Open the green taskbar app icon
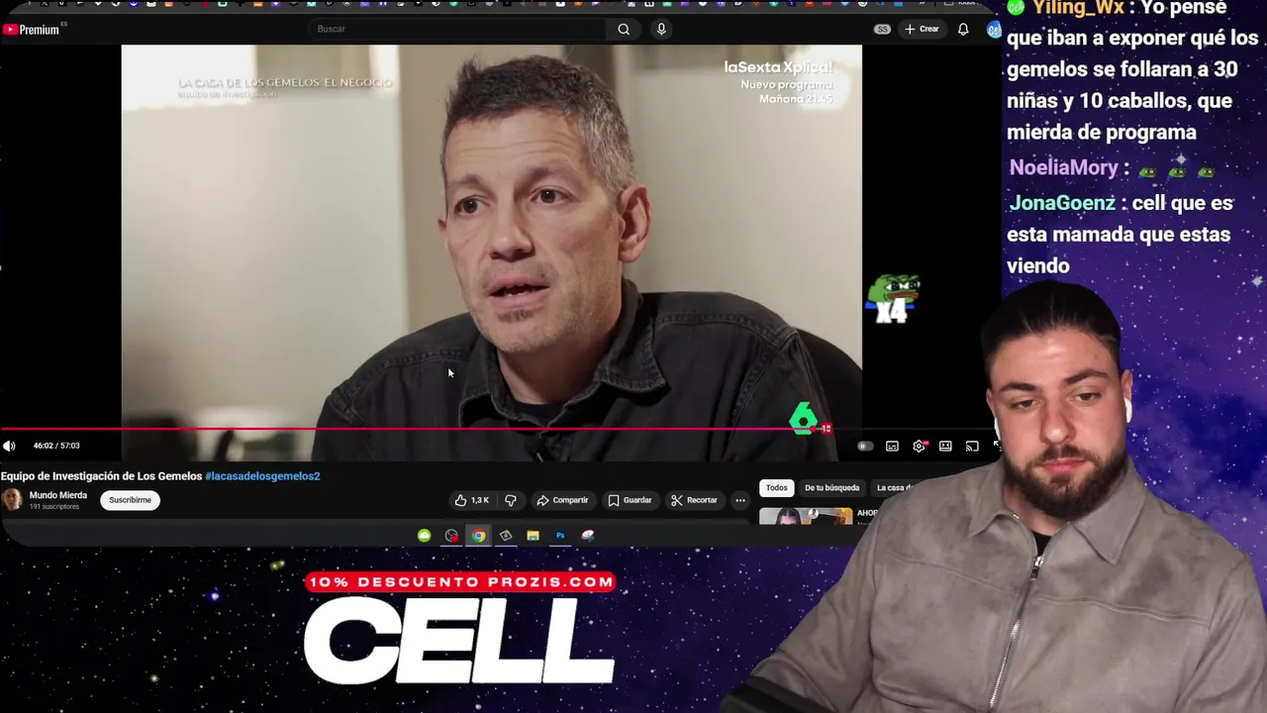1267x713 pixels. click(425, 536)
